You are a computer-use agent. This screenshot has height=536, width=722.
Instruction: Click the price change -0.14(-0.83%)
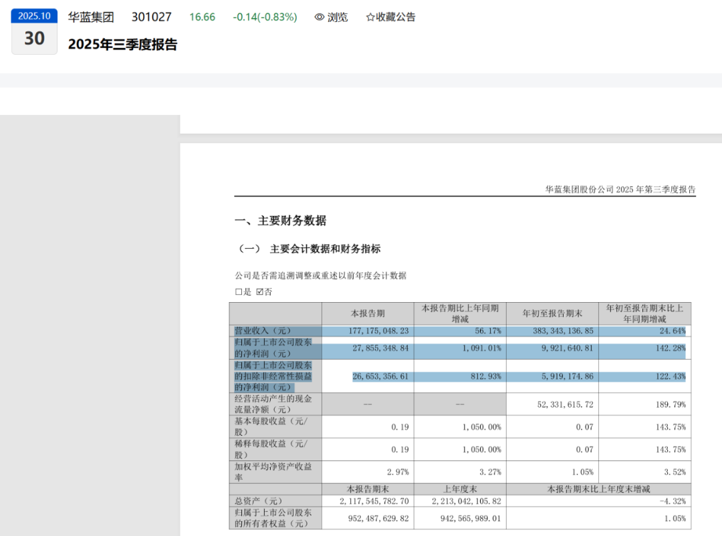[265, 17]
